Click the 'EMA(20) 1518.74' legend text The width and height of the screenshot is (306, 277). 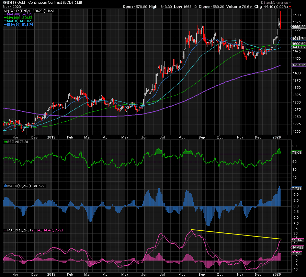pos(20,25)
